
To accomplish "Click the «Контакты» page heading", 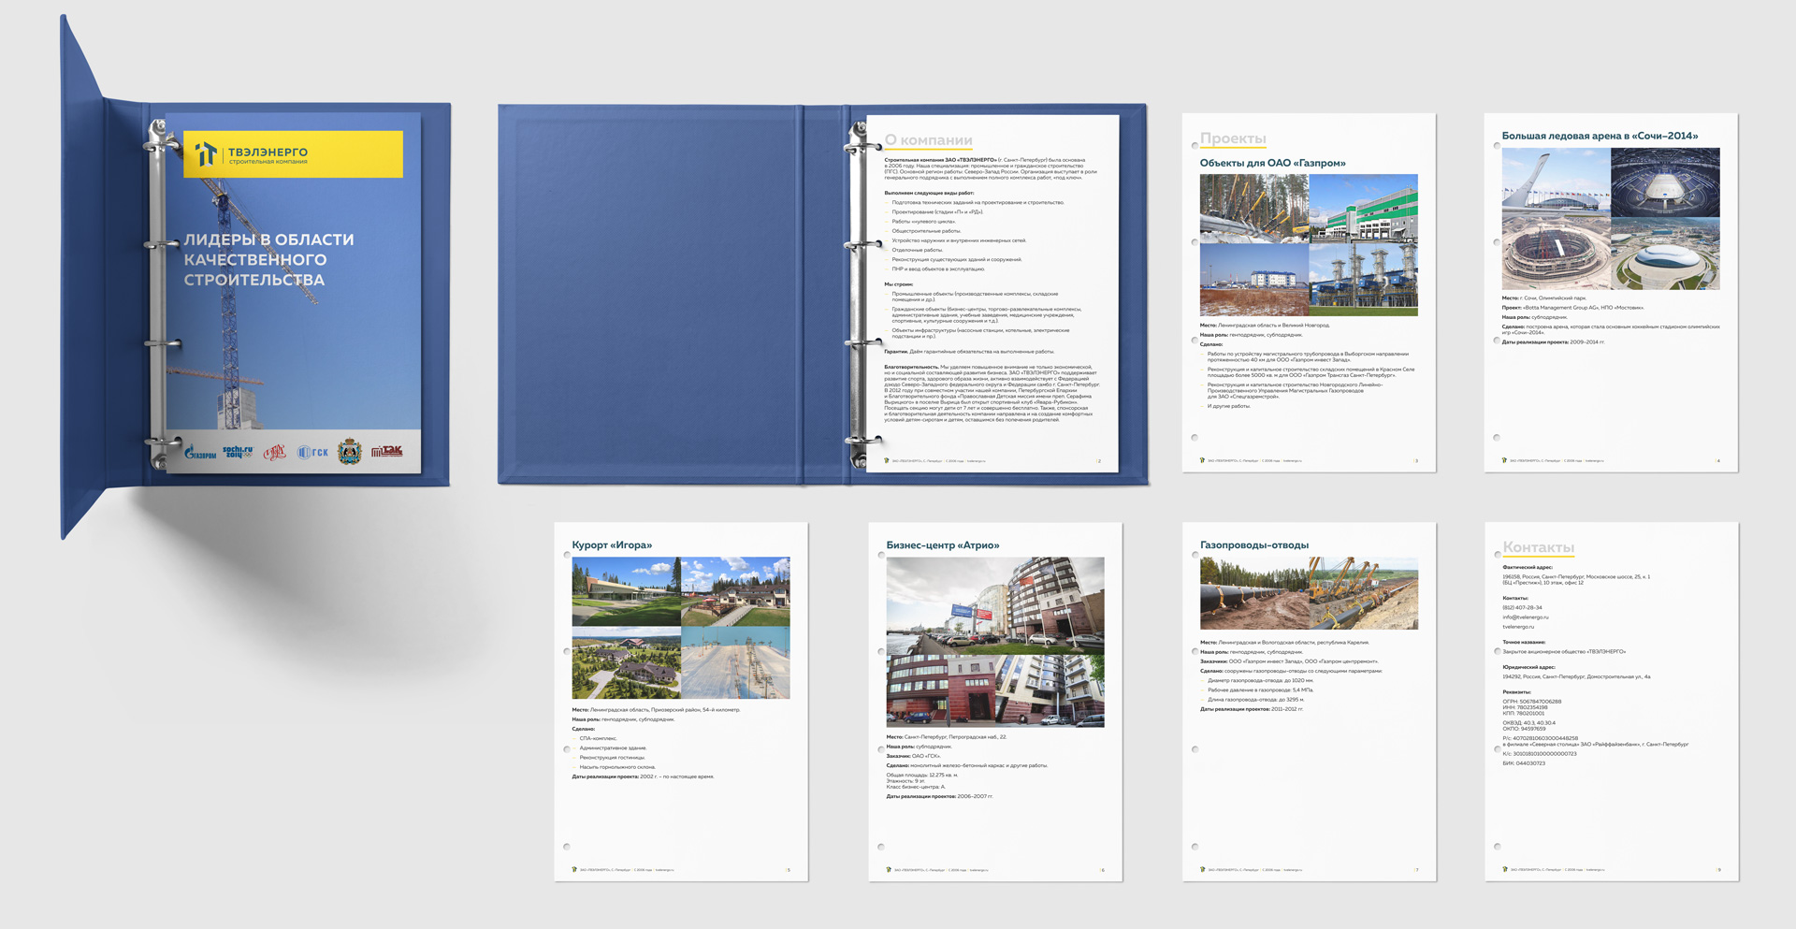I will click(x=1538, y=547).
